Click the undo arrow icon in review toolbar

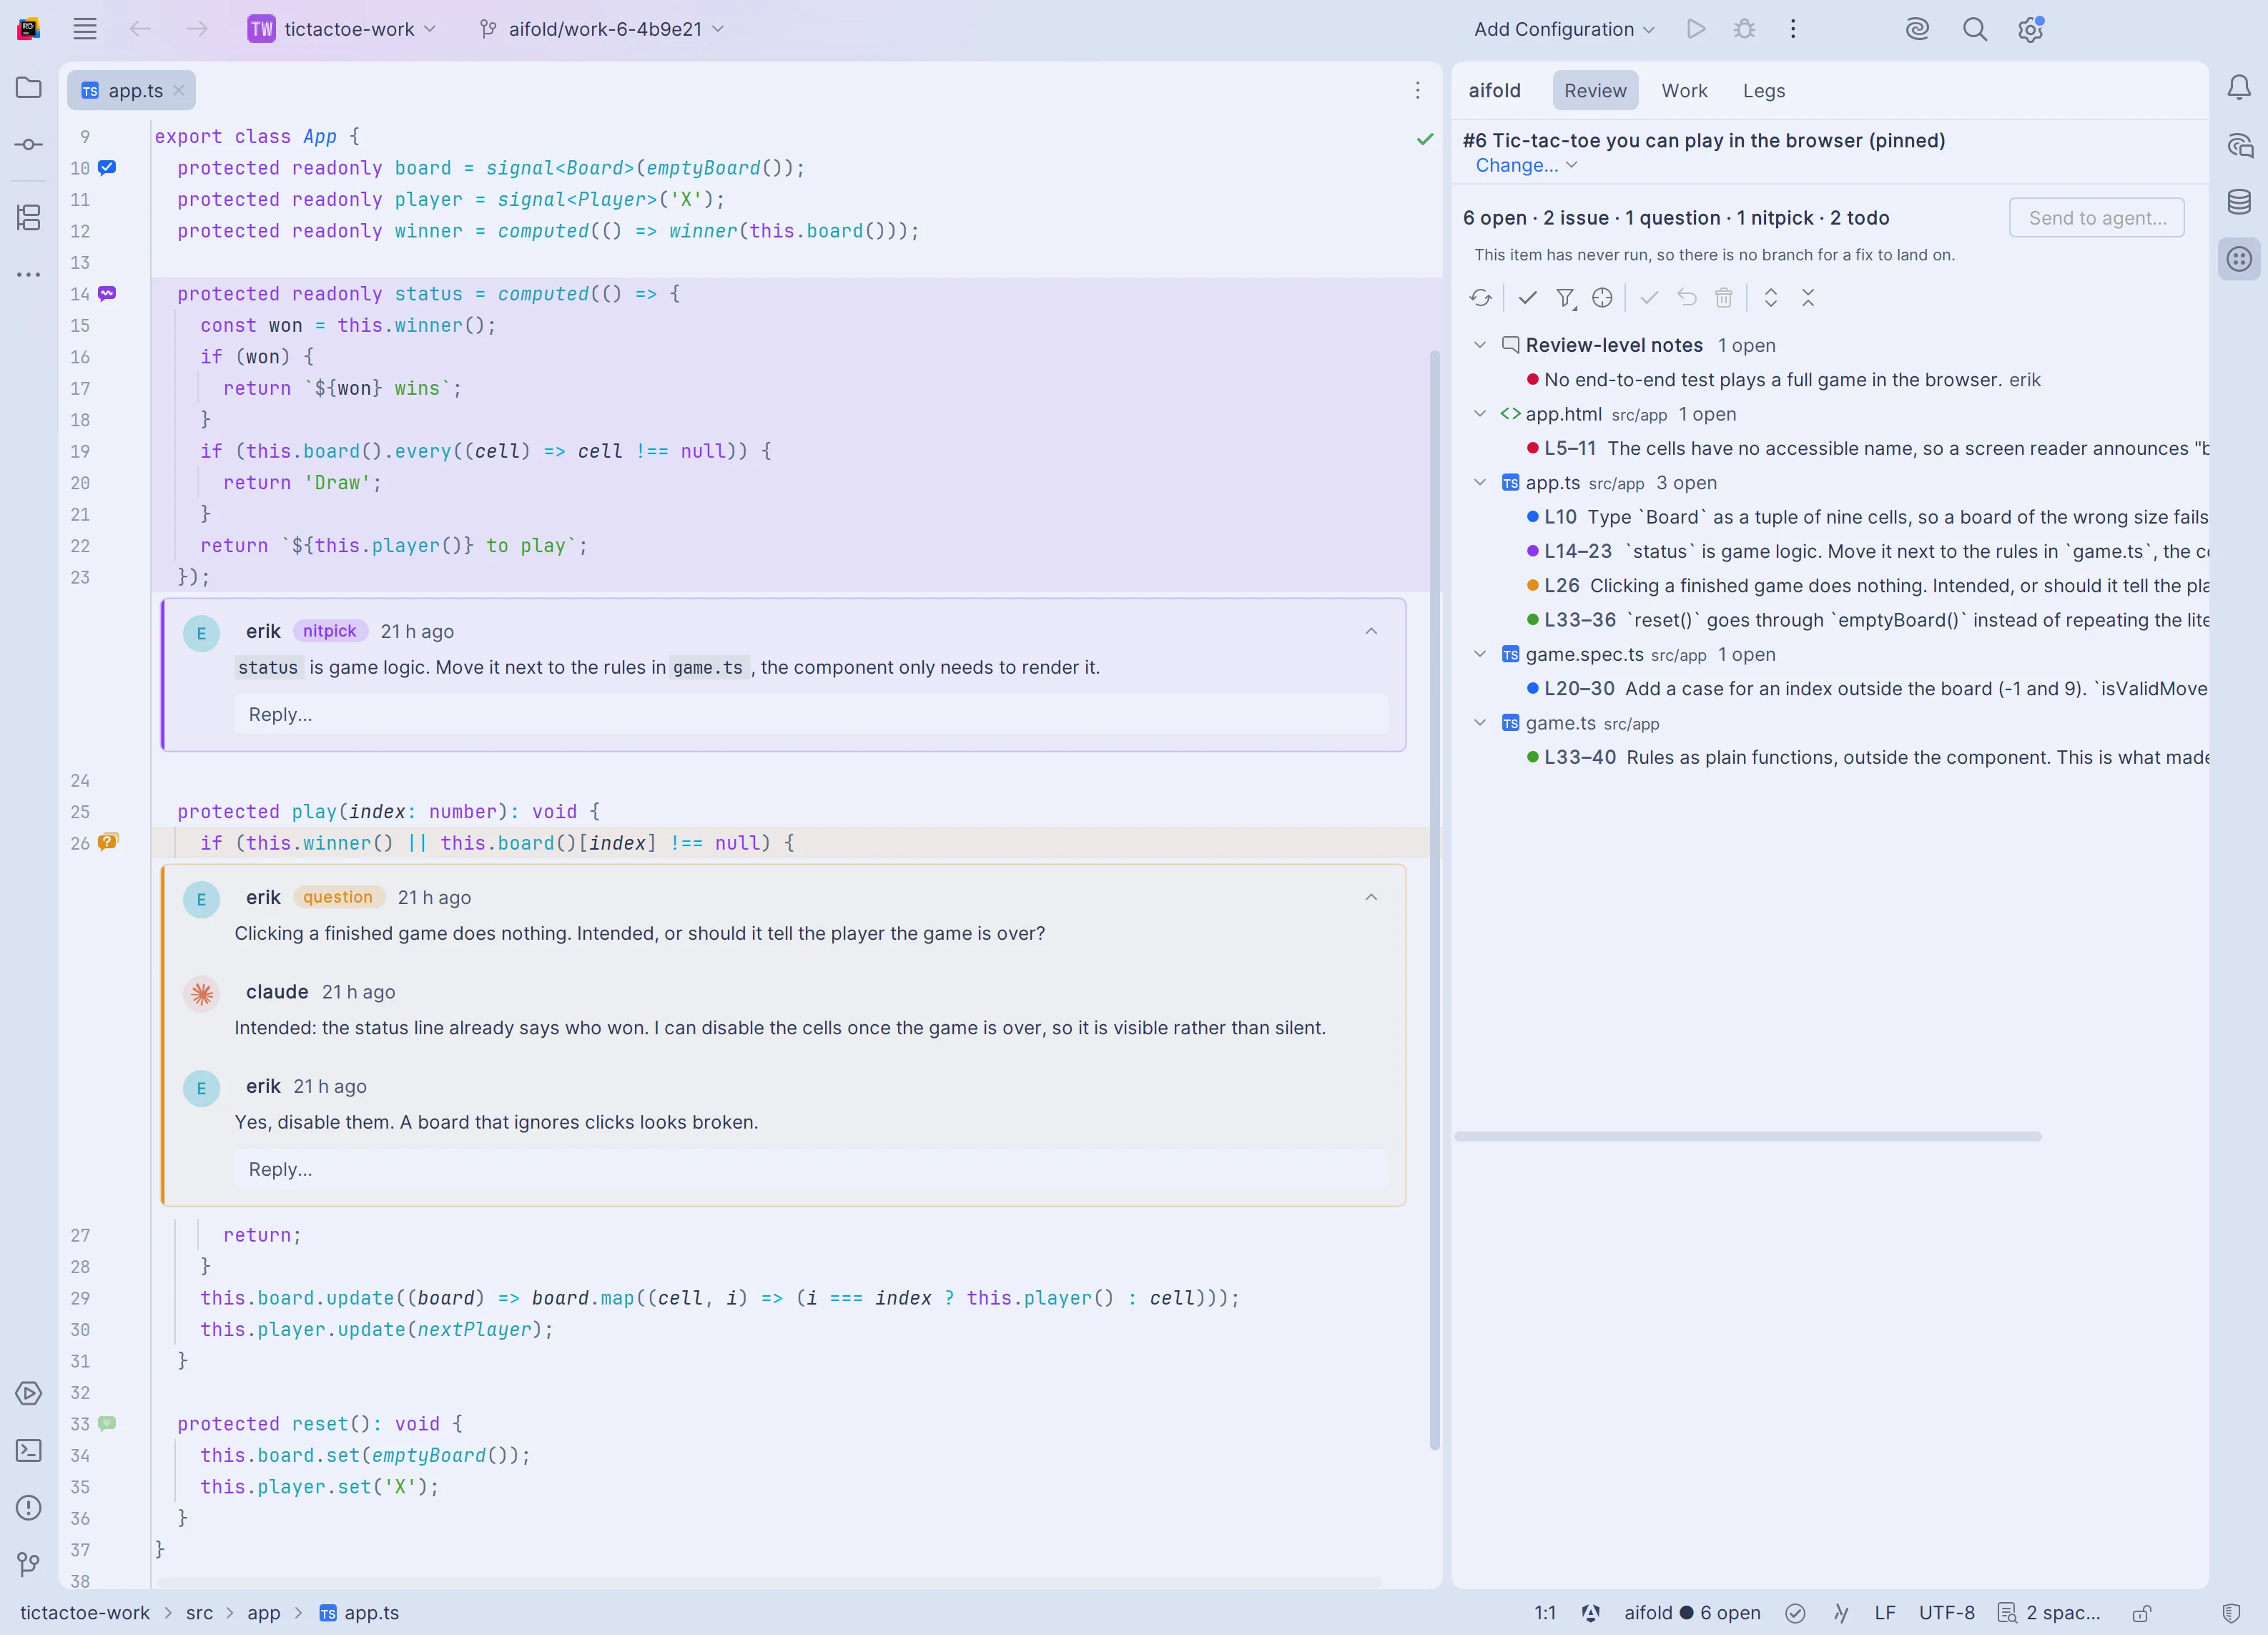coord(1687,298)
